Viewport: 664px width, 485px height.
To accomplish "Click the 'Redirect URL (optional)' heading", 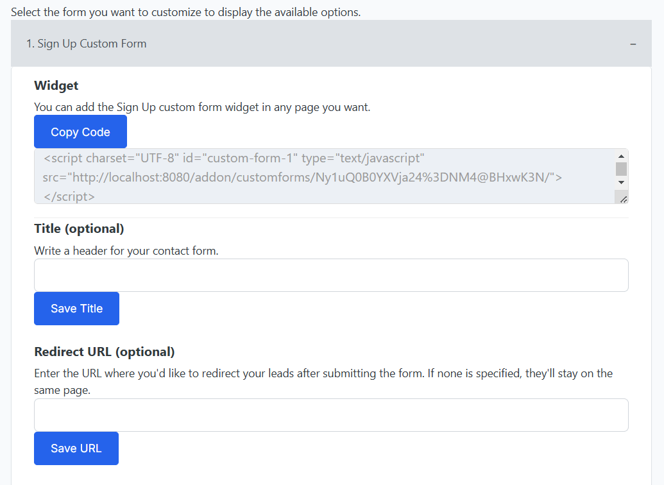I will (104, 352).
